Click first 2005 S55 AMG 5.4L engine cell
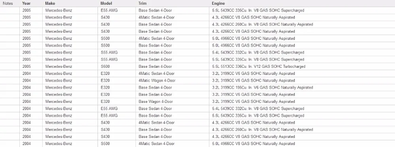The width and height of the screenshot is (395, 147). (x=302, y=52)
